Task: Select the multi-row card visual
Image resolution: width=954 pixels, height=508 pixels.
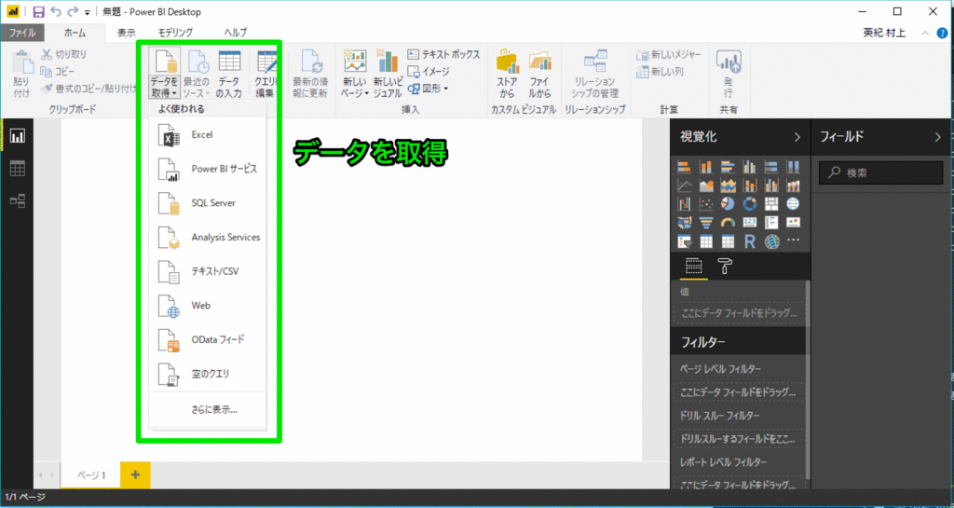Action: pos(771,223)
